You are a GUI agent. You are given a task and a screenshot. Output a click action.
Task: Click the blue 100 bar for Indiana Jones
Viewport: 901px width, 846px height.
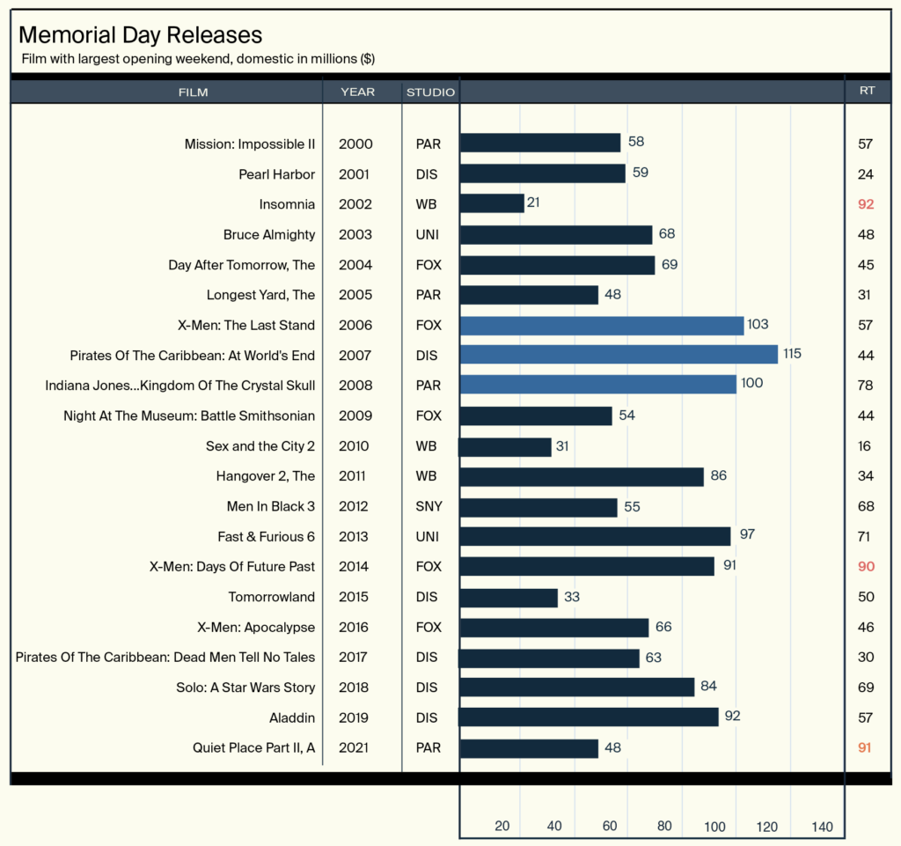(x=597, y=385)
